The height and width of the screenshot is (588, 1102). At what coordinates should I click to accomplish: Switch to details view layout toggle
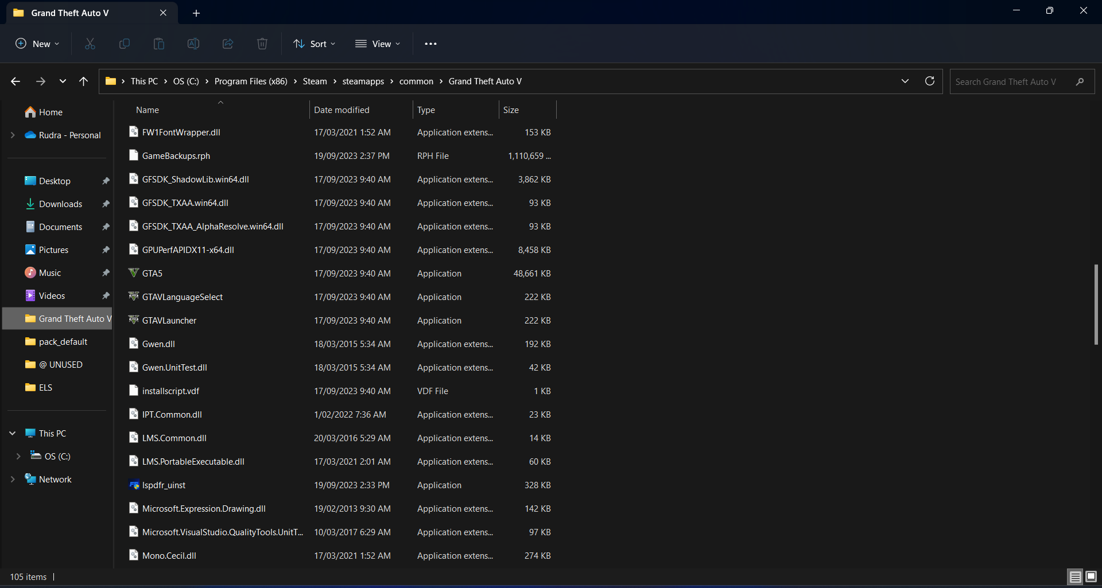point(1075,577)
